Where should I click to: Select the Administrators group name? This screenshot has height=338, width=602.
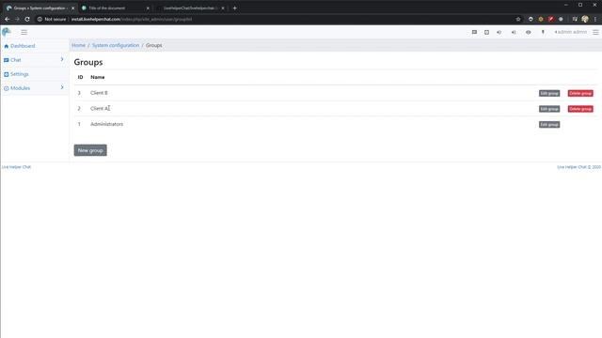click(106, 124)
